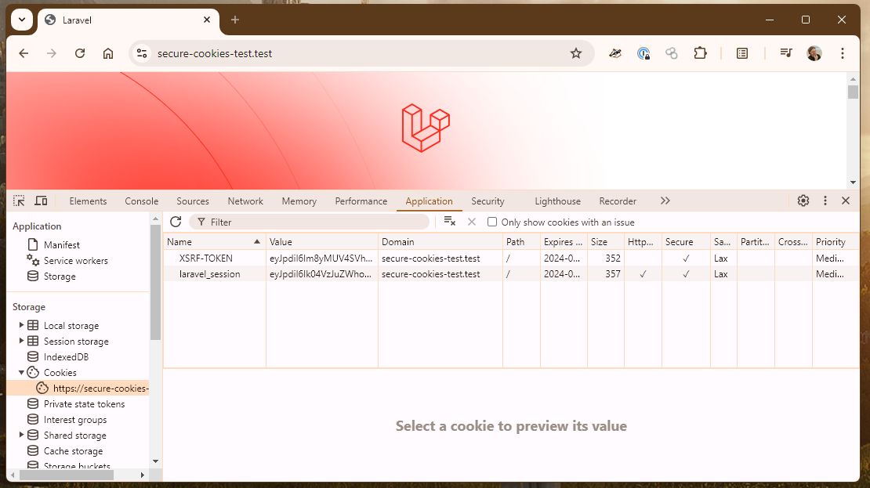Screen dimensions: 870x488
Task: Click the password manager lock extension icon
Action: 643,53
